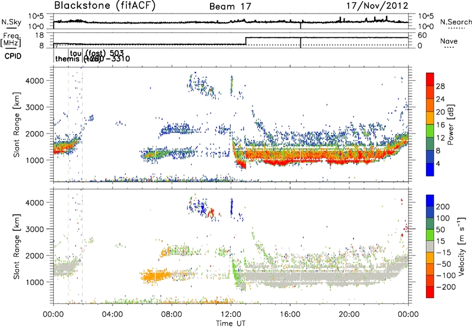
Task: Click the "-200" value on the Velocity colorbar
Action: [446, 287]
